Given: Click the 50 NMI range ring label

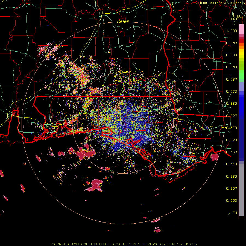Looking at the screenshot, I should [123, 72].
